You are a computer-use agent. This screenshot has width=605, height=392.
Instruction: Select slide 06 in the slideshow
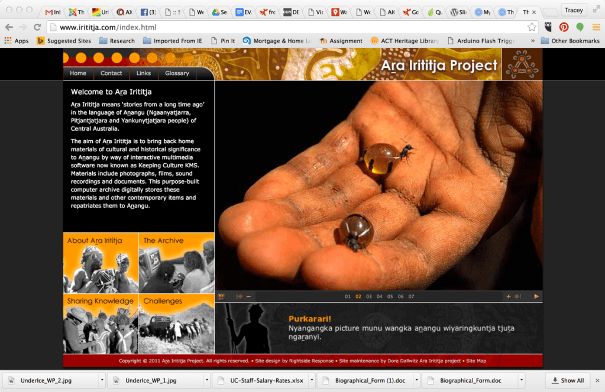tap(401, 297)
